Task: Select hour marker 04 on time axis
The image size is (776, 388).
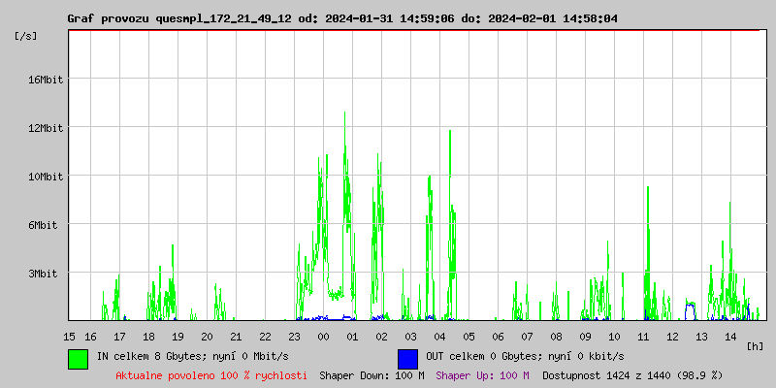Action: pyautogui.click(x=439, y=337)
